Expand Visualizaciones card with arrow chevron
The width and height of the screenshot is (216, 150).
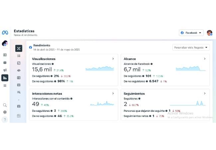(113, 59)
